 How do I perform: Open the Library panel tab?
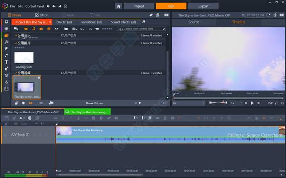pyautogui.click(x=15, y=15)
